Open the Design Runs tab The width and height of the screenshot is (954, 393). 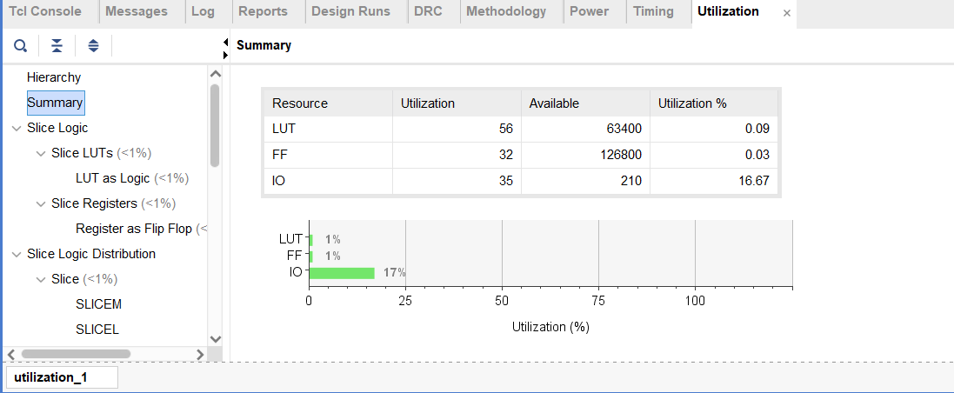(x=350, y=12)
